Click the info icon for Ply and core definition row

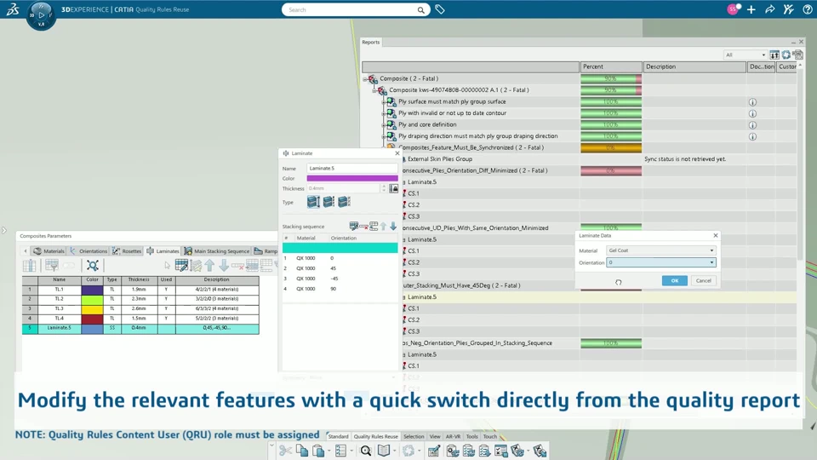752,125
